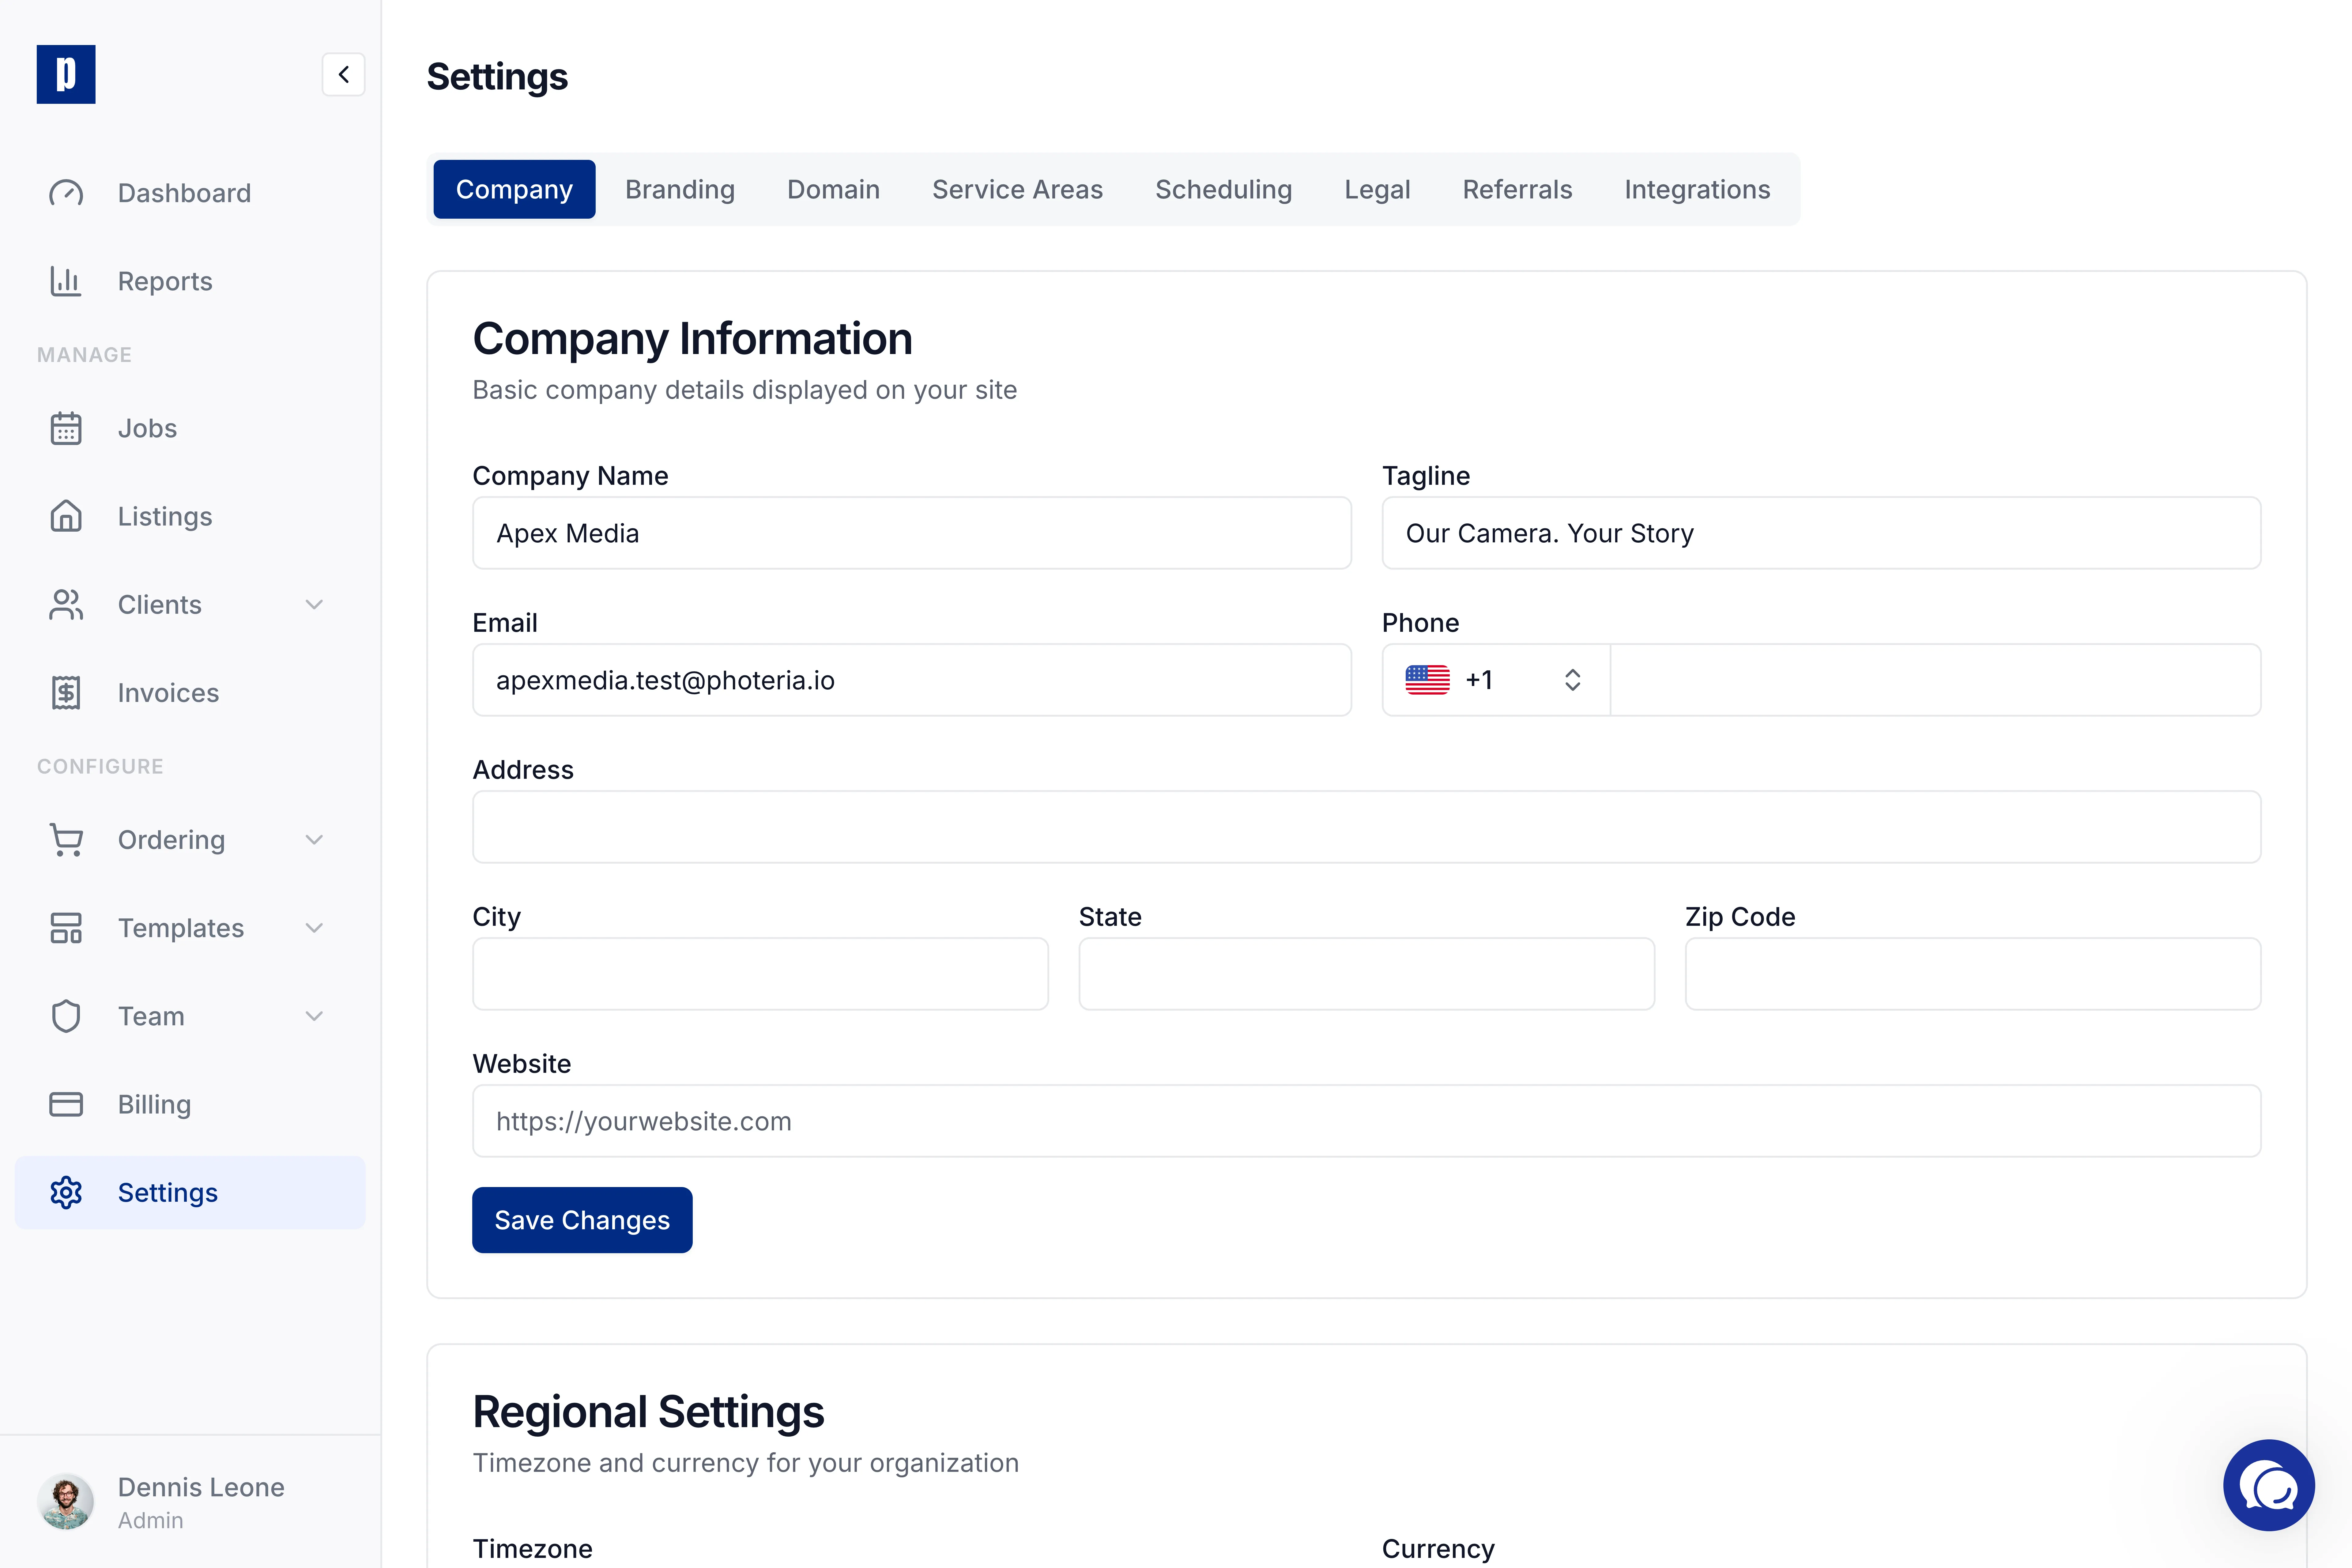Click the Reports bar chart icon
Viewport: 2352px width, 1568px height.
click(66, 281)
